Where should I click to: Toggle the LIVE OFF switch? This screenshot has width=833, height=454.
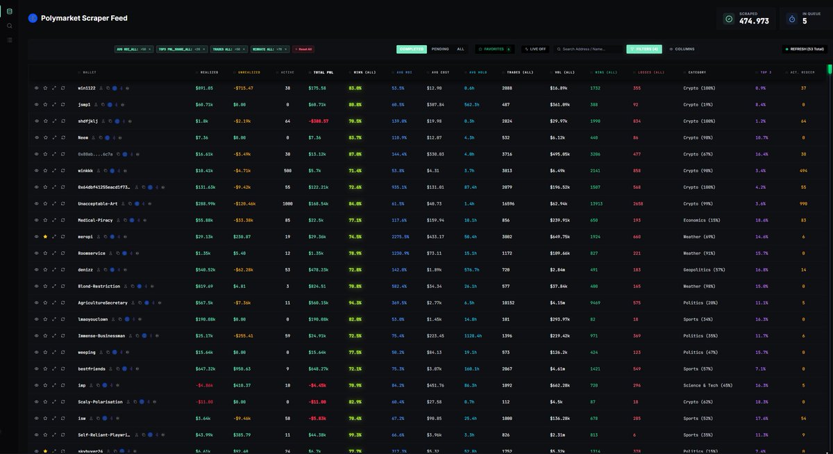click(535, 49)
